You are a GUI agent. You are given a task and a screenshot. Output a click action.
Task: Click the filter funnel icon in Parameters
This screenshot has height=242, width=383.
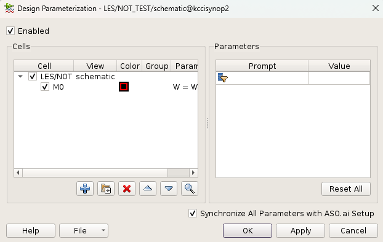coord(223,78)
